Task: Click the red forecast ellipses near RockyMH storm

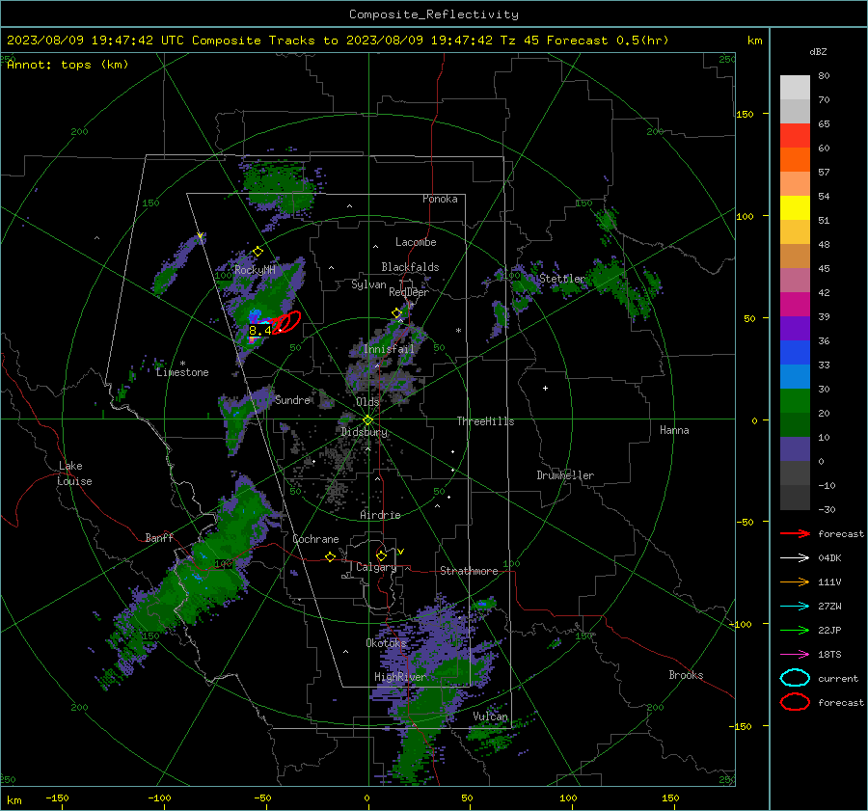Action: [286, 323]
